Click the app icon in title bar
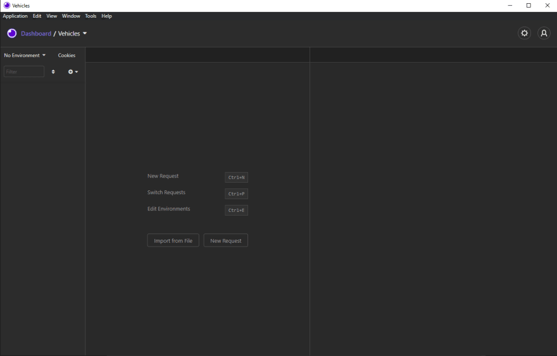Viewport: 557px width, 356px height. point(7,5)
